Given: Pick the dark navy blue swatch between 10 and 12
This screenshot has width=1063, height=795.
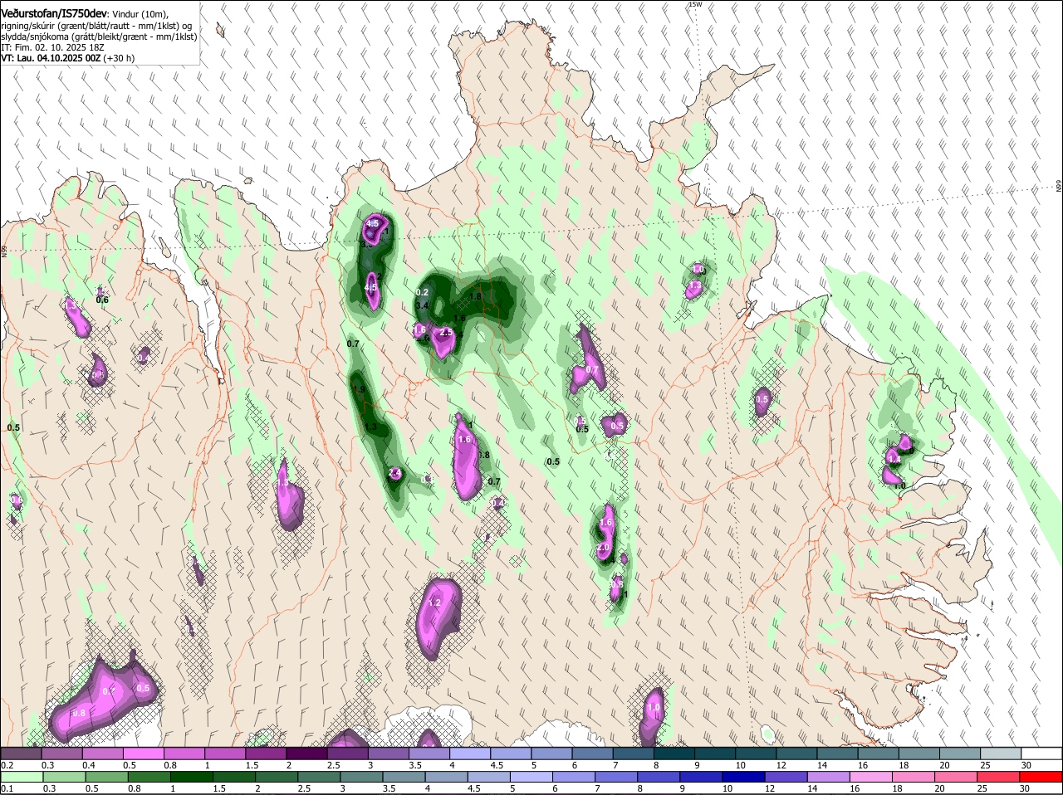Looking at the screenshot, I should 745,778.
